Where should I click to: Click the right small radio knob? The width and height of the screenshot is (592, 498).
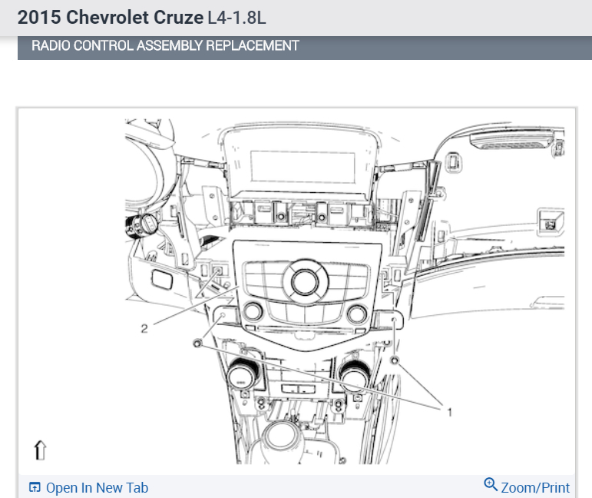click(x=356, y=314)
